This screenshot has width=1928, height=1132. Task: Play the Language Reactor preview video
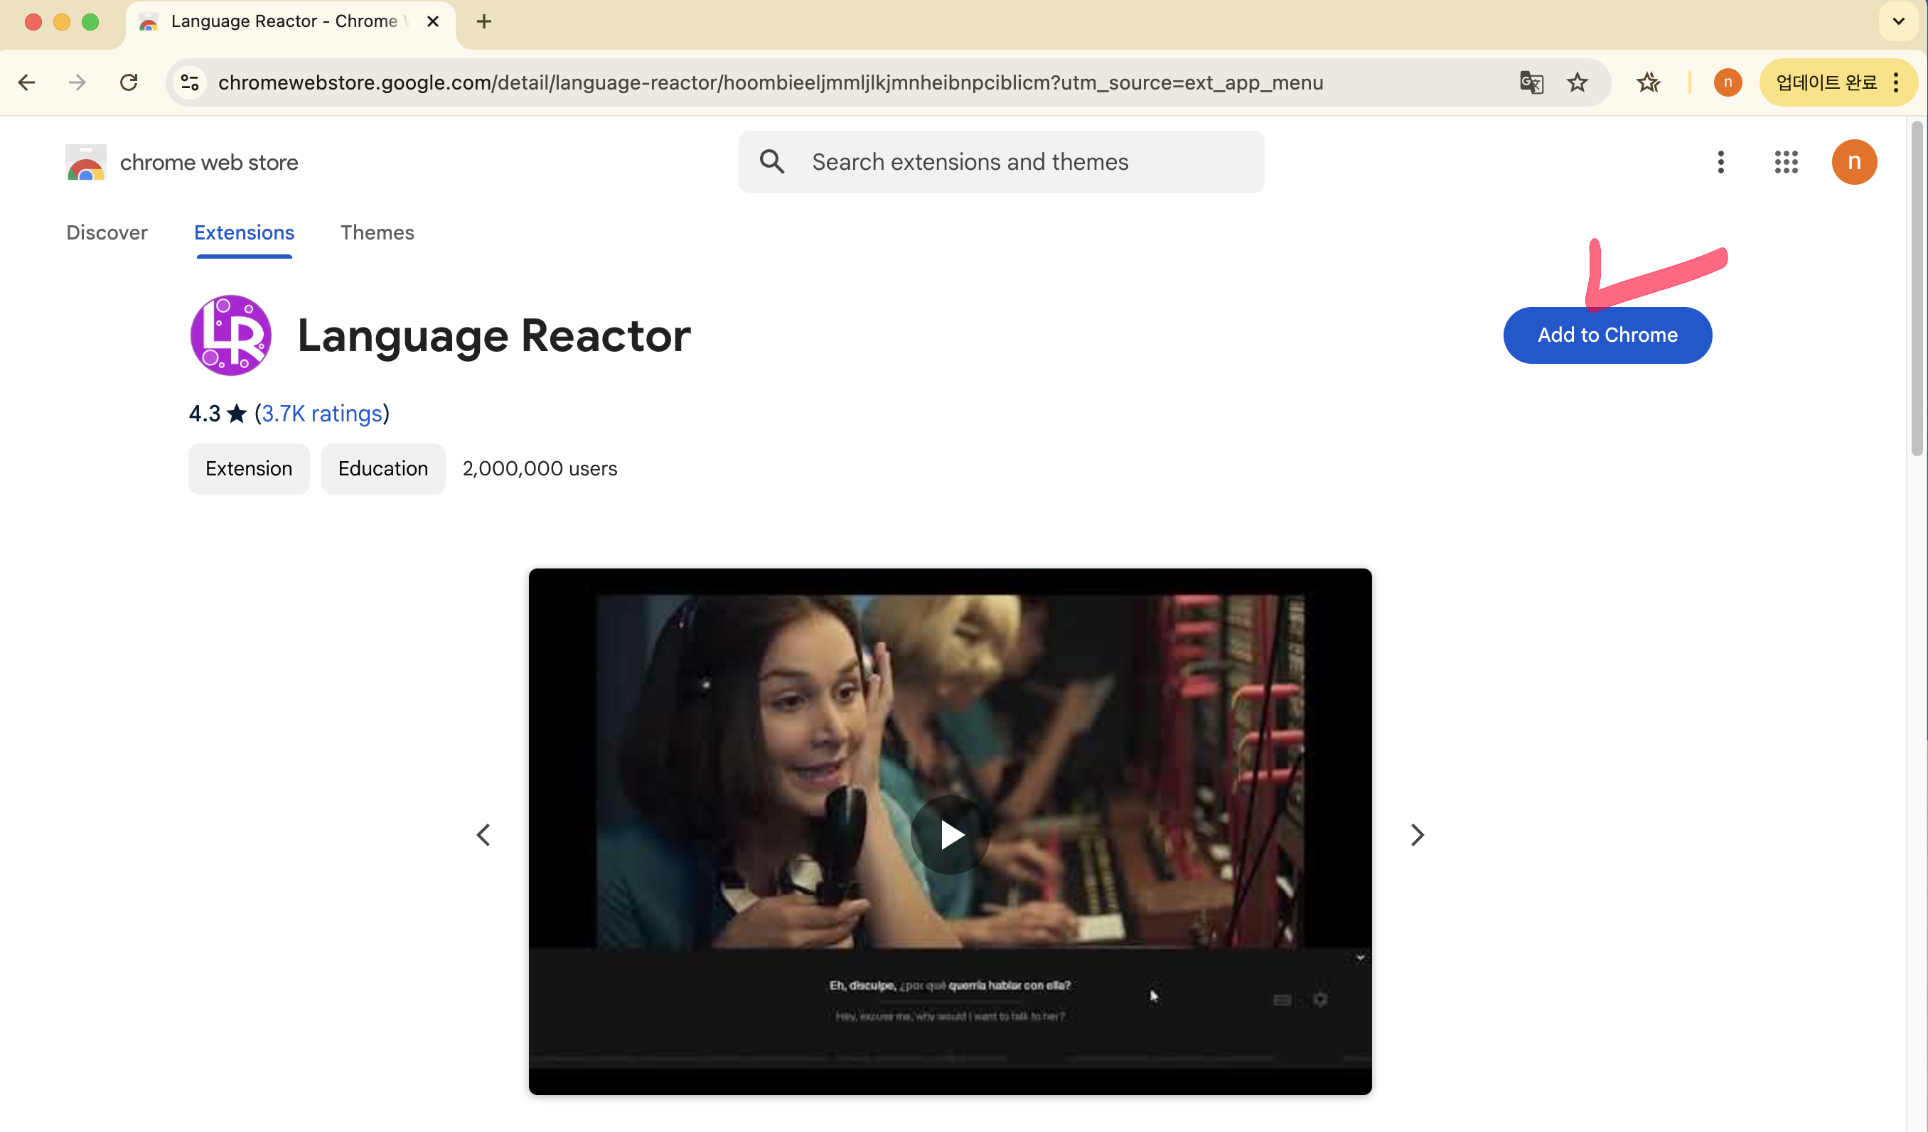[x=950, y=834]
